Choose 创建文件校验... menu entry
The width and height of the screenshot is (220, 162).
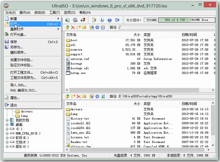(x=33, y=60)
